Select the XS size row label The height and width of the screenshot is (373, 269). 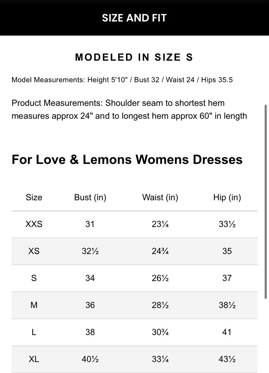34,251
